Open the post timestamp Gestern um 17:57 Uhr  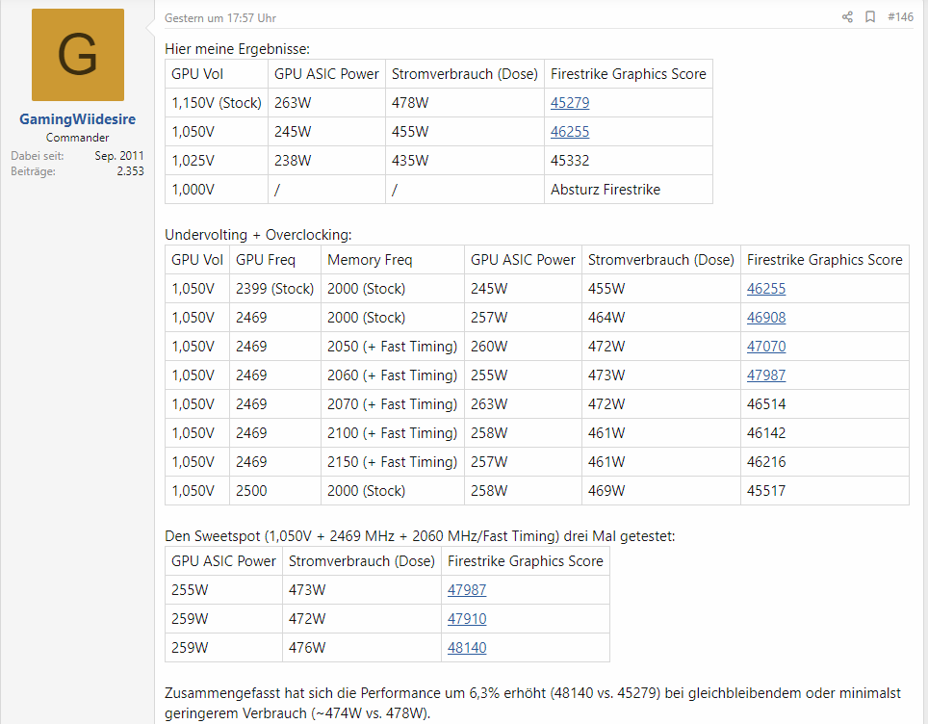[220, 18]
